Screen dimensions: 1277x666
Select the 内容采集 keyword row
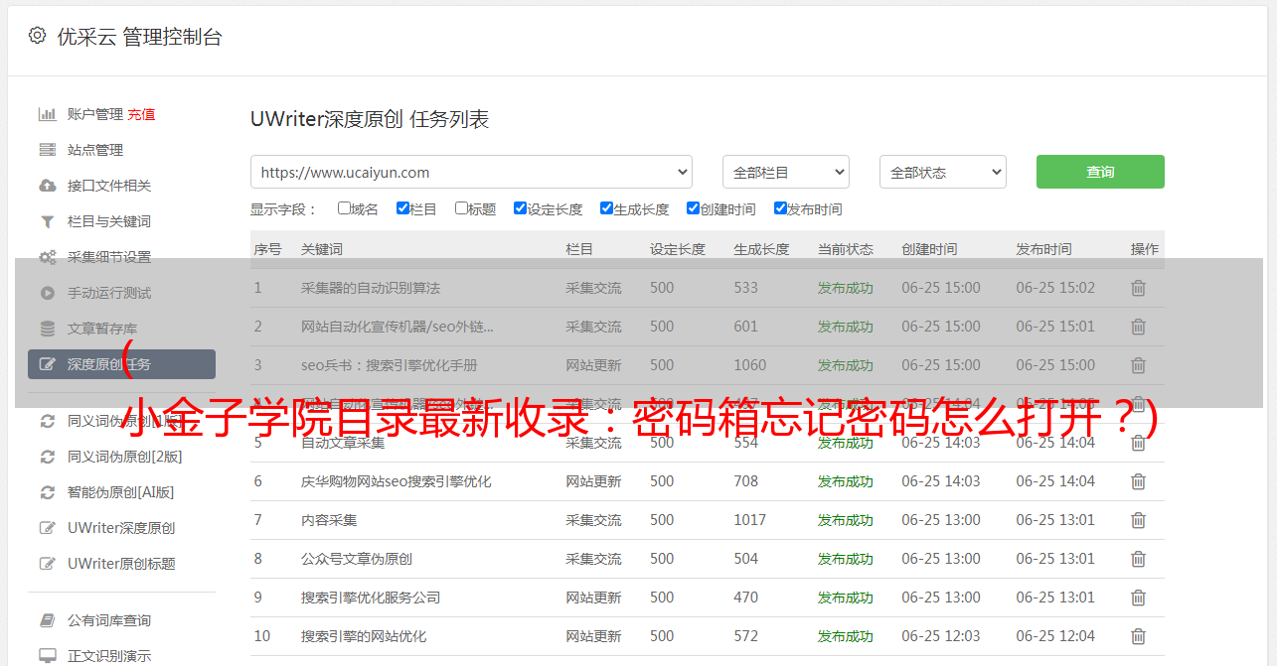point(329,520)
